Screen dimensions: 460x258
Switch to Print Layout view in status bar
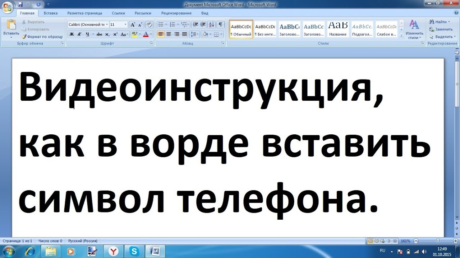(x=371, y=241)
